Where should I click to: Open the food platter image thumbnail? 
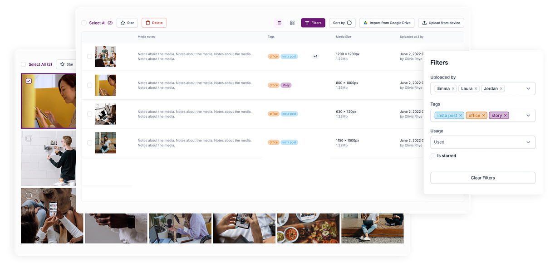[x=308, y=228]
